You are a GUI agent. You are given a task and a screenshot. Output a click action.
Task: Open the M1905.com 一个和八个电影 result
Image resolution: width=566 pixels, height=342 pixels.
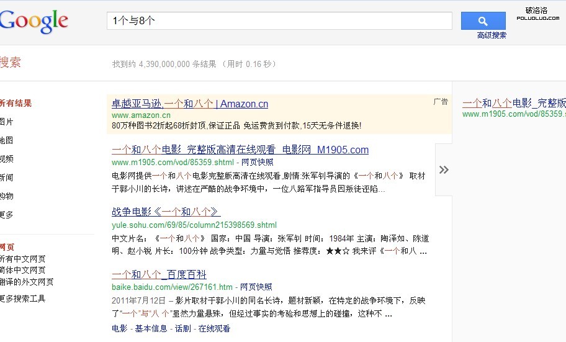click(x=240, y=150)
